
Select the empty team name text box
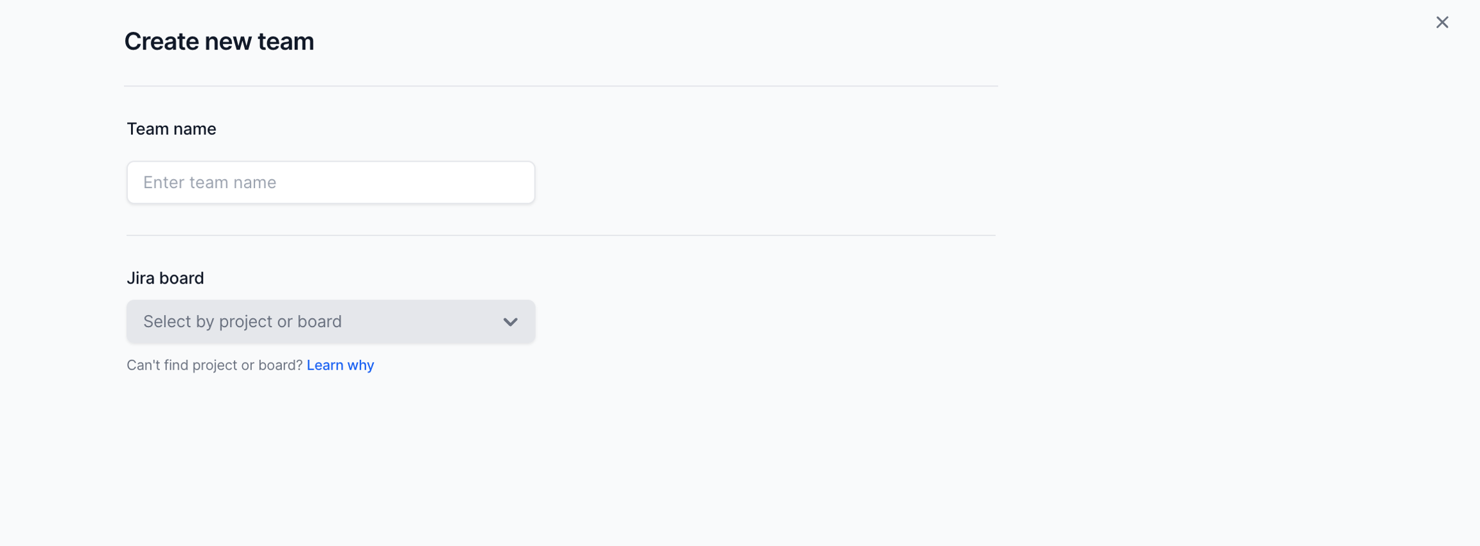(330, 182)
